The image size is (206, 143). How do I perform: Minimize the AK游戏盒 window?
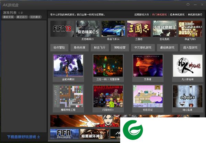(195, 5)
